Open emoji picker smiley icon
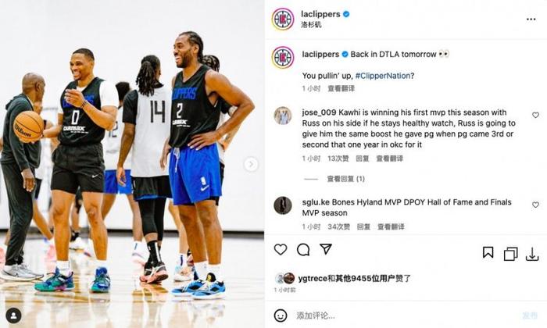547x328 pixels. pyautogui.click(x=281, y=316)
